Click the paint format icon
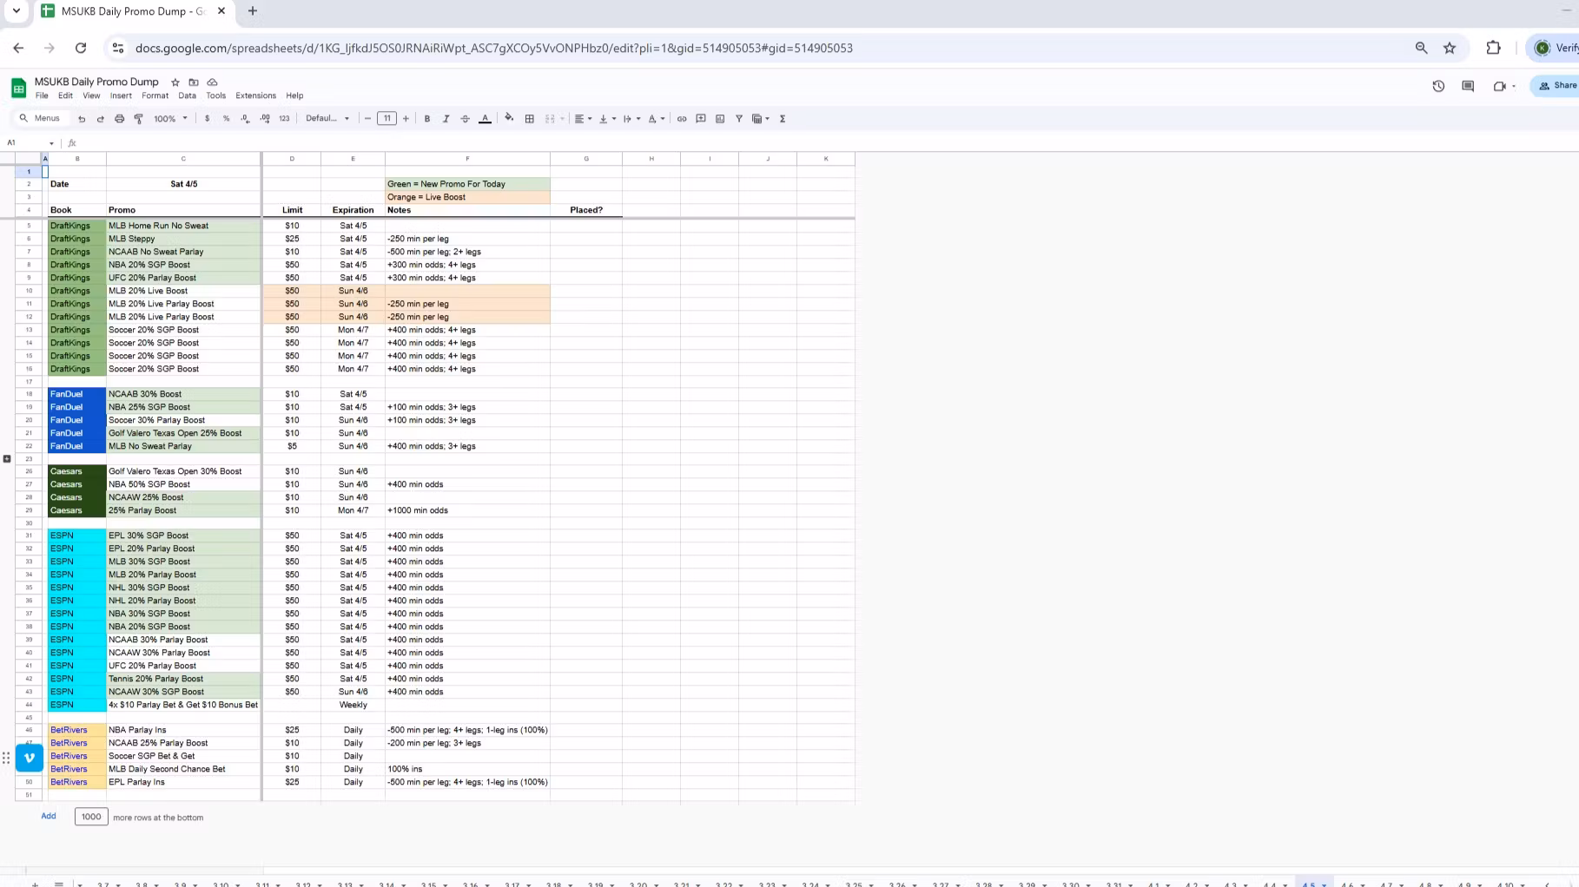The height and width of the screenshot is (887, 1579). tap(138, 119)
